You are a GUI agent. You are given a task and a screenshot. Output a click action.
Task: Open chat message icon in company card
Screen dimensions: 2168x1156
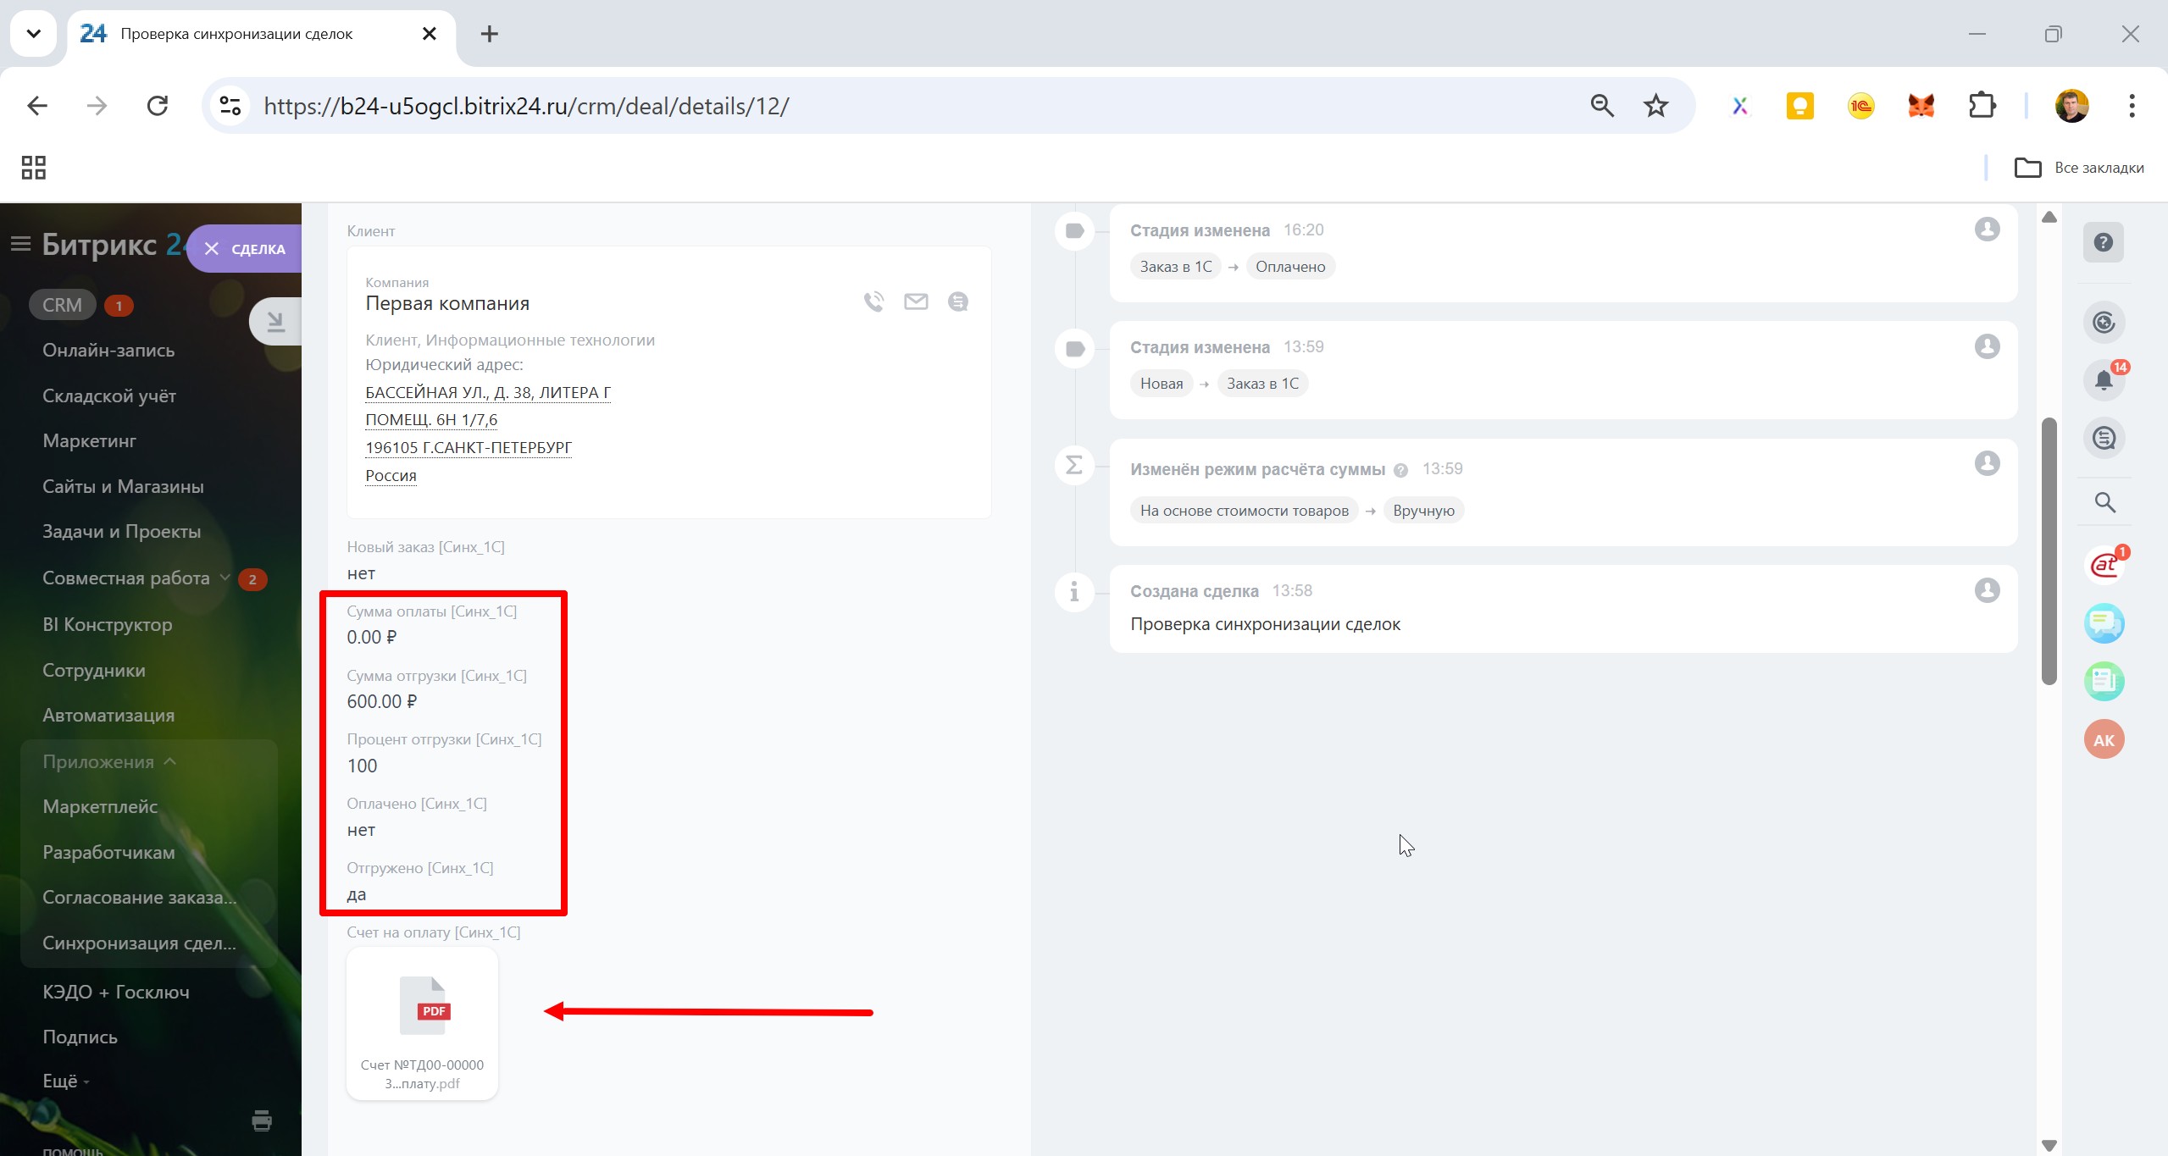(957, 301)
